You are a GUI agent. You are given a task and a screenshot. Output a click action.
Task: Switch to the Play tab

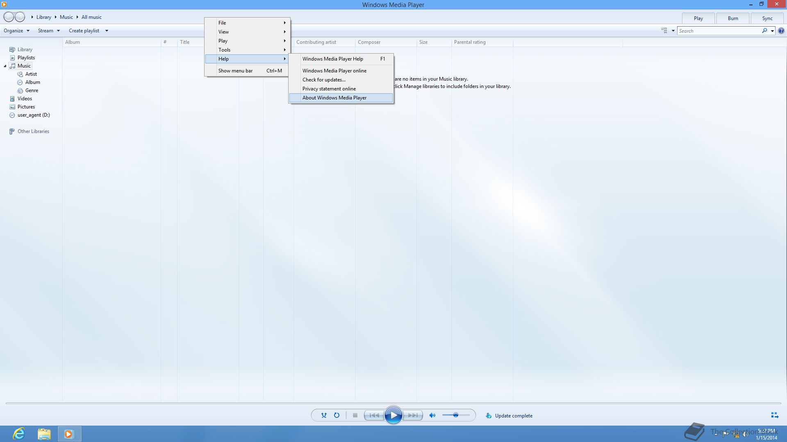point(698,18)
